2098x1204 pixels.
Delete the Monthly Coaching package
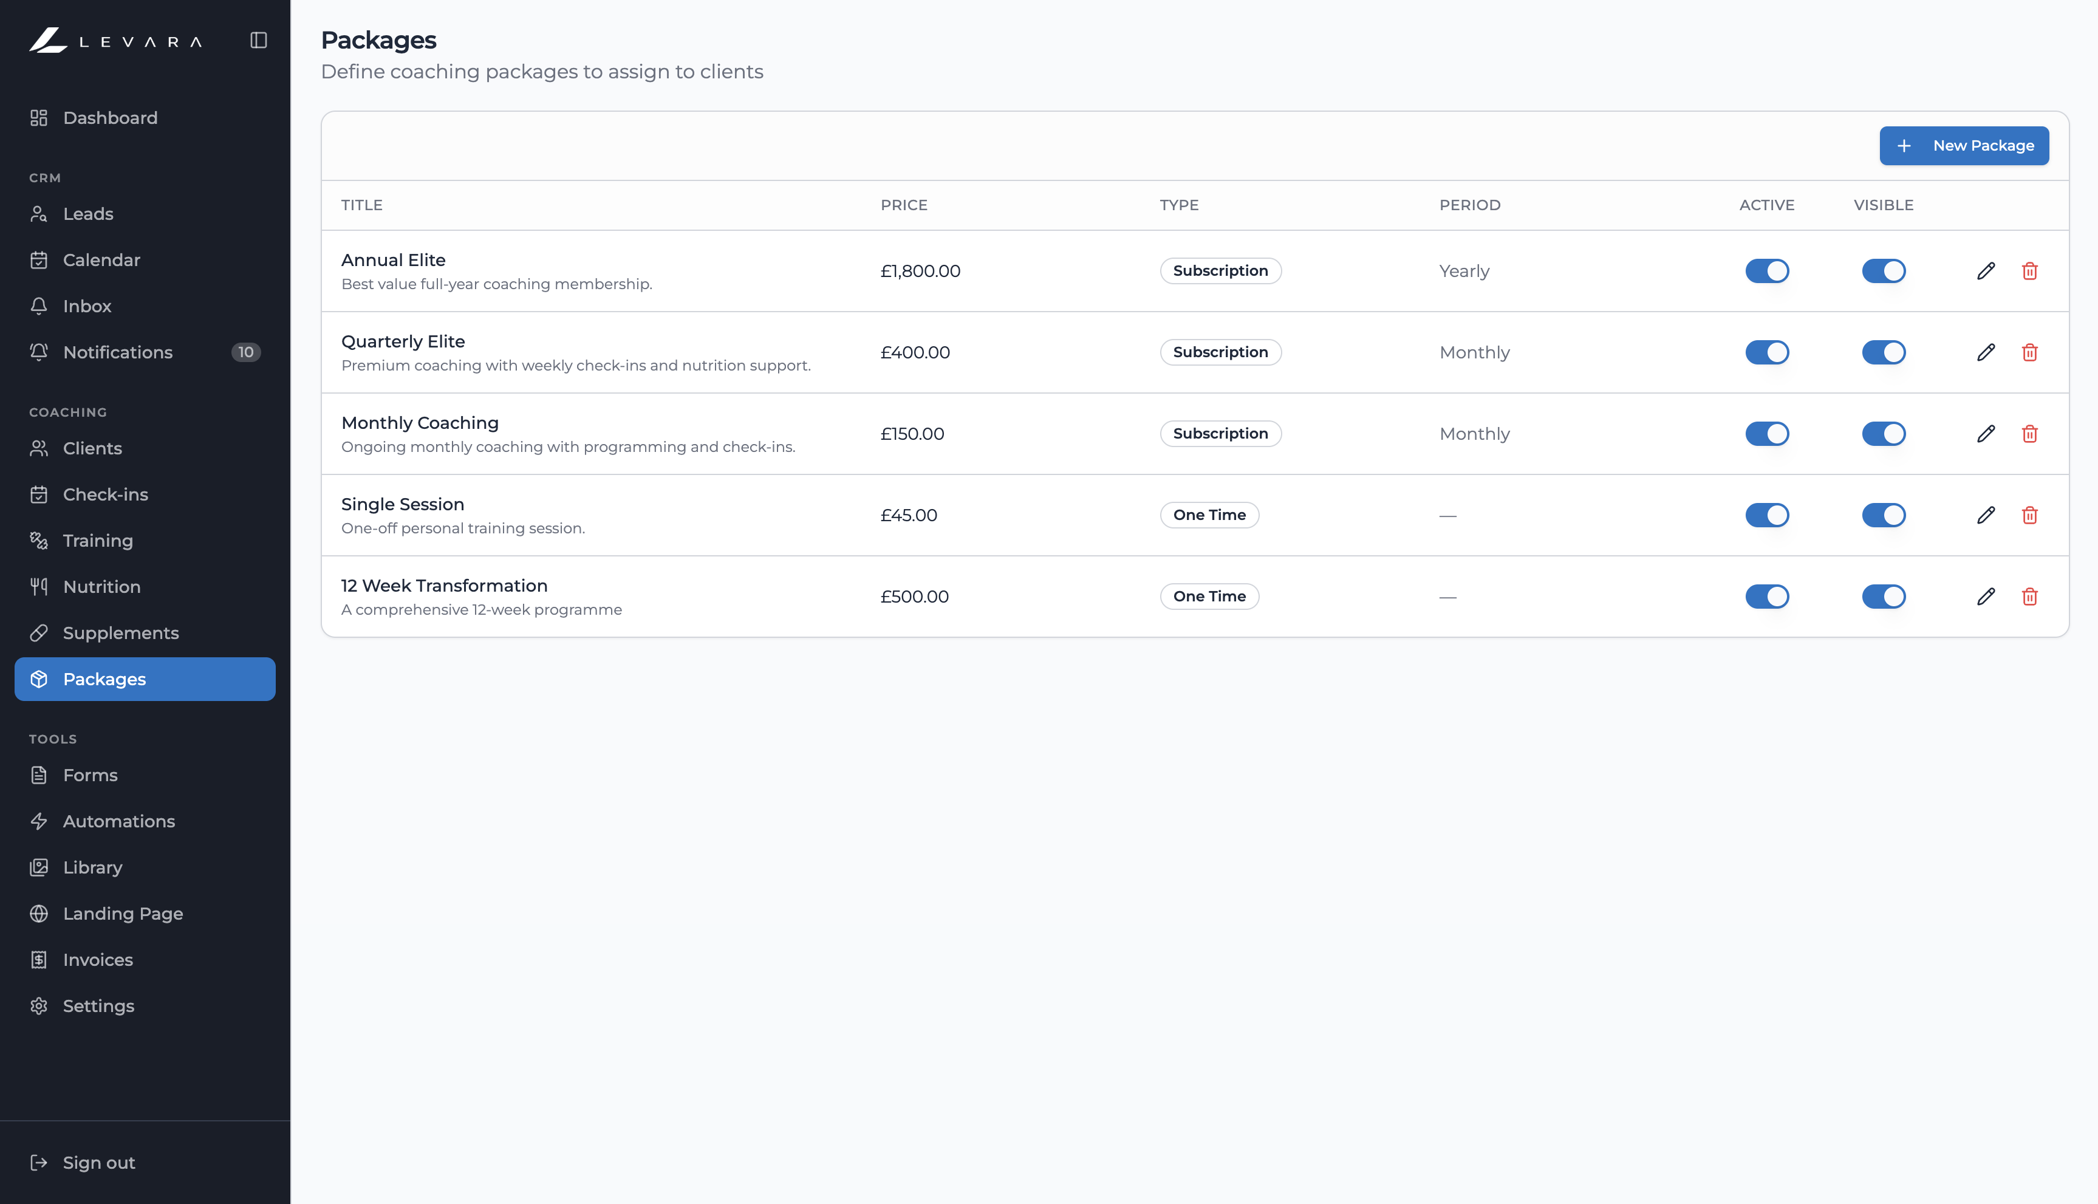point(2029,433)
